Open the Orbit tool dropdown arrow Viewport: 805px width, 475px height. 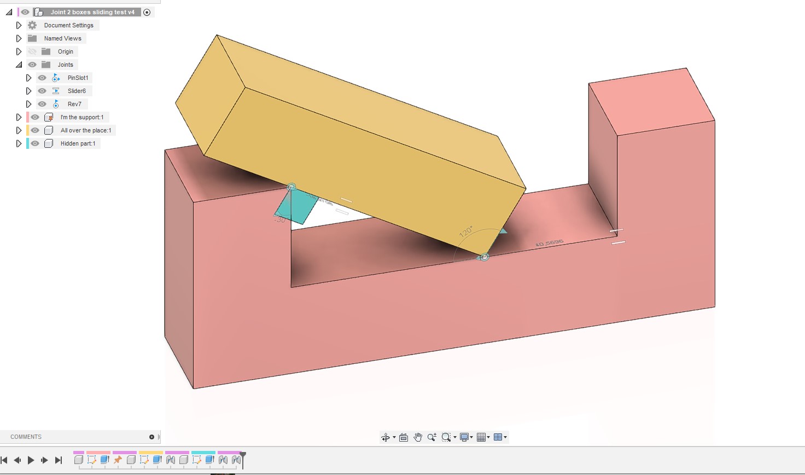[394, 437]
